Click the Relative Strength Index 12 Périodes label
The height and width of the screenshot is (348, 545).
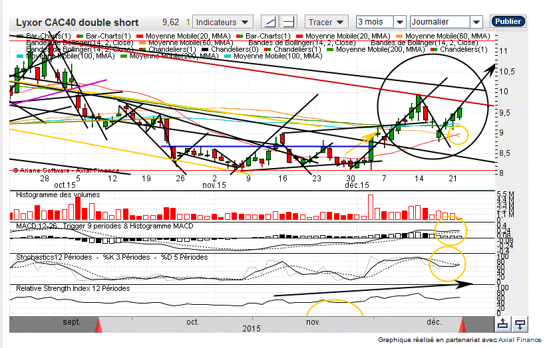73,288
